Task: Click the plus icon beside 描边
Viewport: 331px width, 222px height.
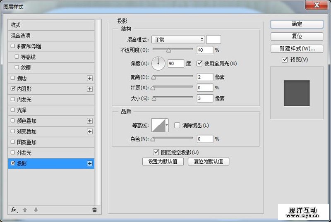Action: coord(90,78)
